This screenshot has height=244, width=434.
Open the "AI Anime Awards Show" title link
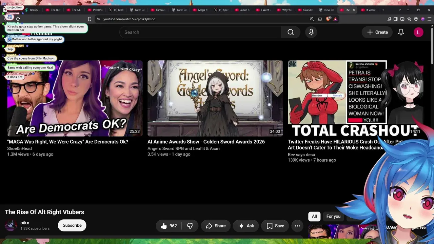[x=206, y=142]
